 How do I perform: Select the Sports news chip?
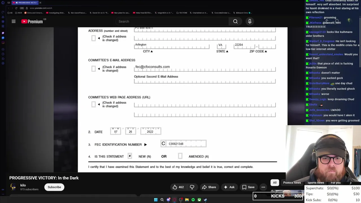pyautogui.click(x=316, y=183)
